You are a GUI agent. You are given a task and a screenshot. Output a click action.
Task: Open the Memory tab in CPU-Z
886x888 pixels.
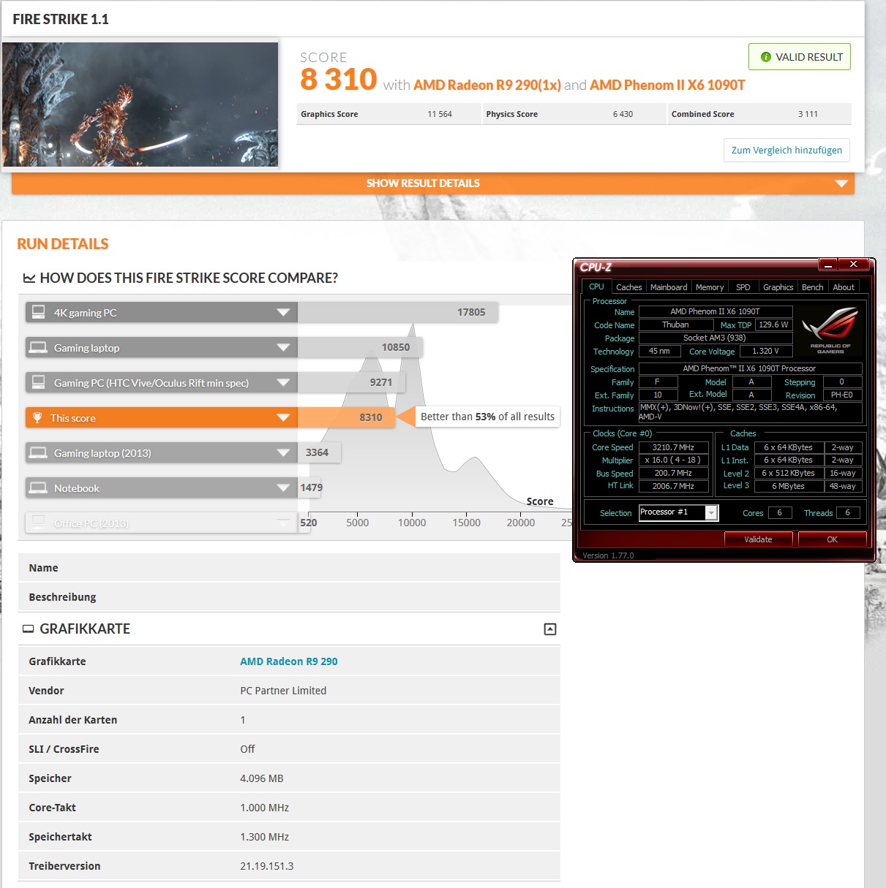tap(710, 287)
